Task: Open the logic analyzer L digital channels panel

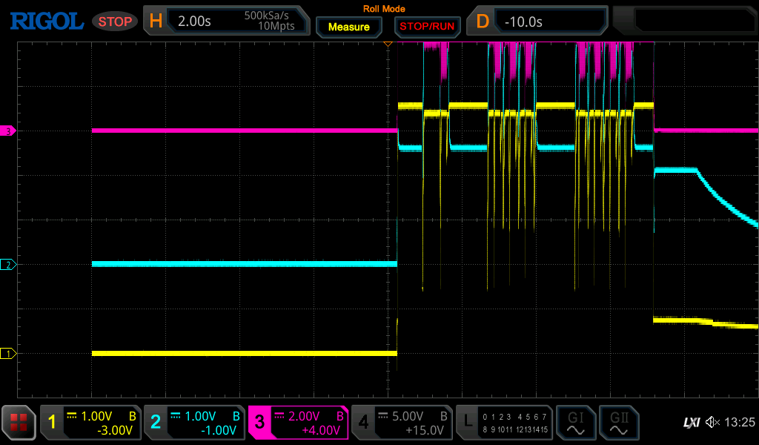Action: click(x=504, y=423)
